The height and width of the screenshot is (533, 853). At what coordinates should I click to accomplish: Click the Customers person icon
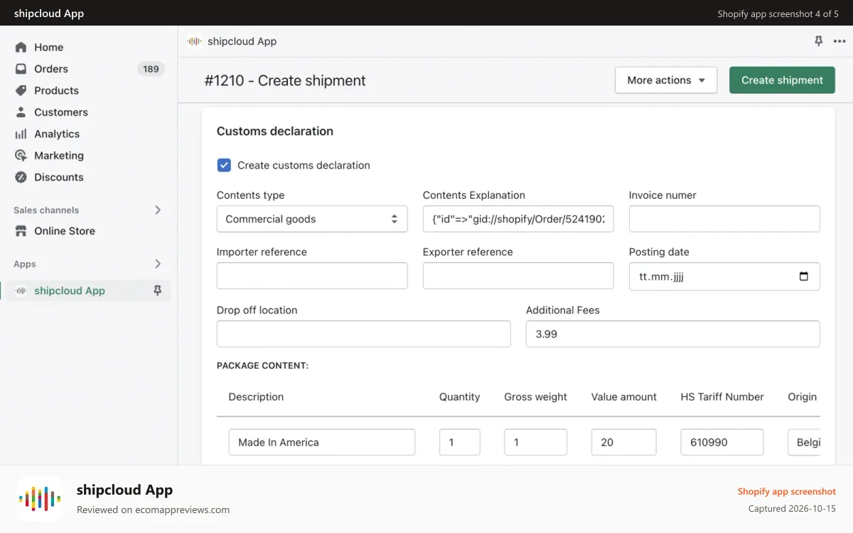[21, 112]
